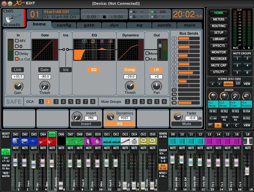
Task: Switch to the gate tab
Action: (x=89, y=25)
